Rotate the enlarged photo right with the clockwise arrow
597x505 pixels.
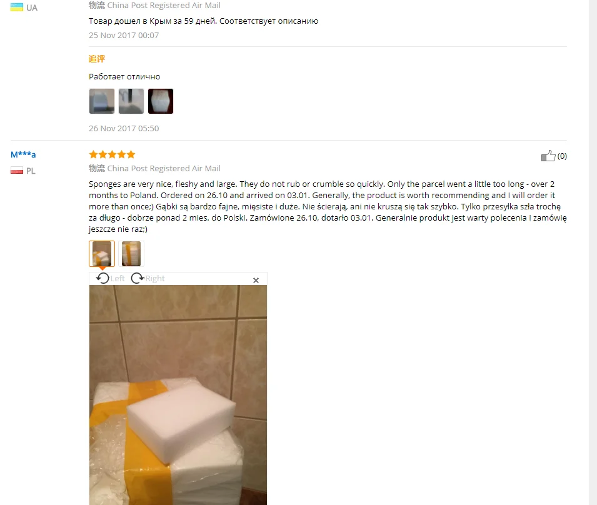point(137,279)
